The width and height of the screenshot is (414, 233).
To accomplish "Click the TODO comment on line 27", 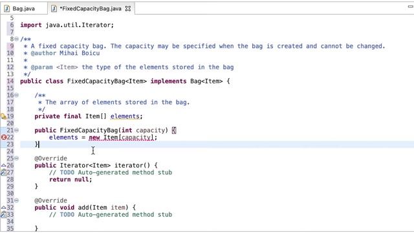I will pyautogui.click(x=111, y=173).
